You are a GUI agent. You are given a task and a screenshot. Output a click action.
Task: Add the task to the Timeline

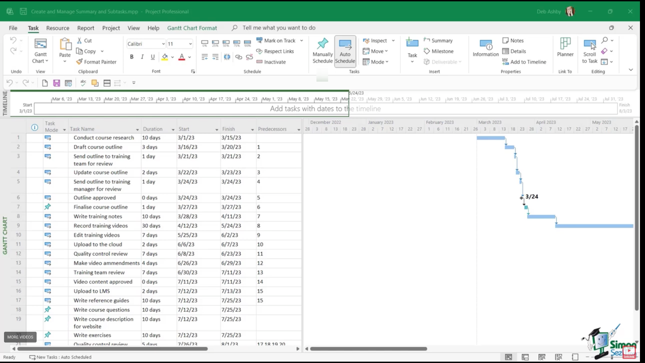(x=524, y=62)
